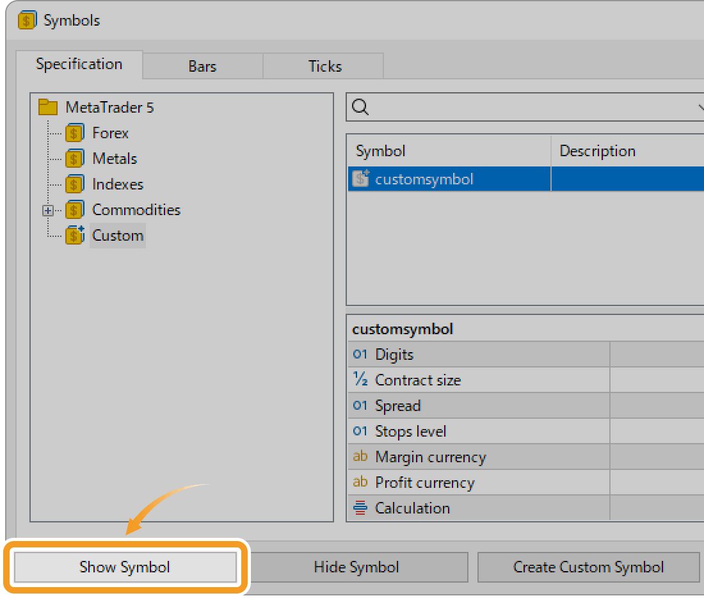The image size is (704, 598).
Task: Select the Indexes tree item
Action: pyautogui.click(x=118, y=184)
